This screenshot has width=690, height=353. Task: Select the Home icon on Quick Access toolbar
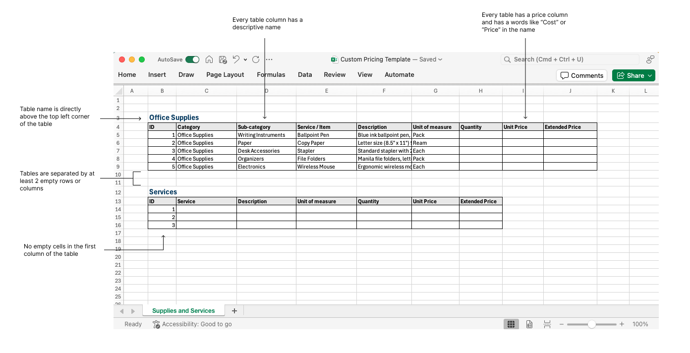click(209, 59)
